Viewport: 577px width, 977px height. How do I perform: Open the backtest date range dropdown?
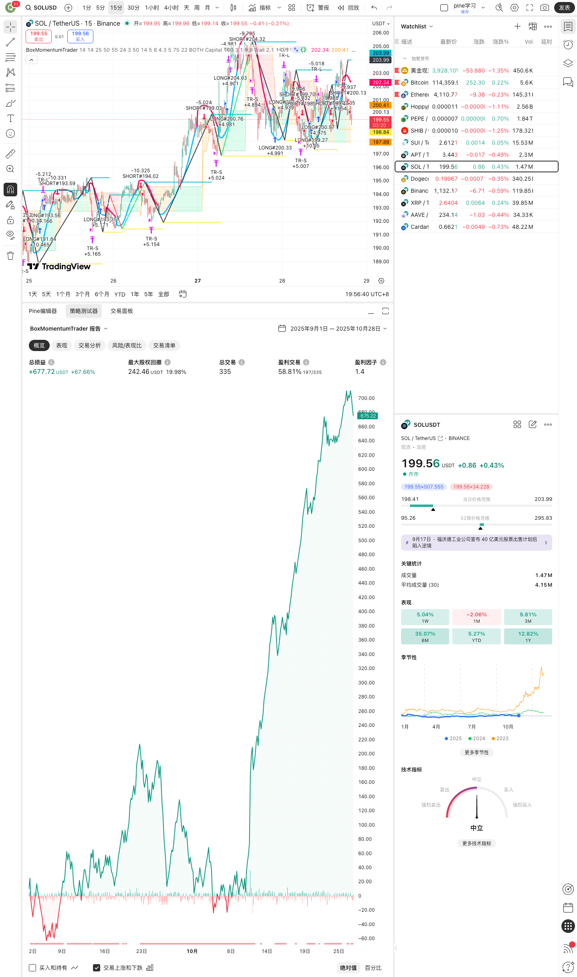point(333,329)
